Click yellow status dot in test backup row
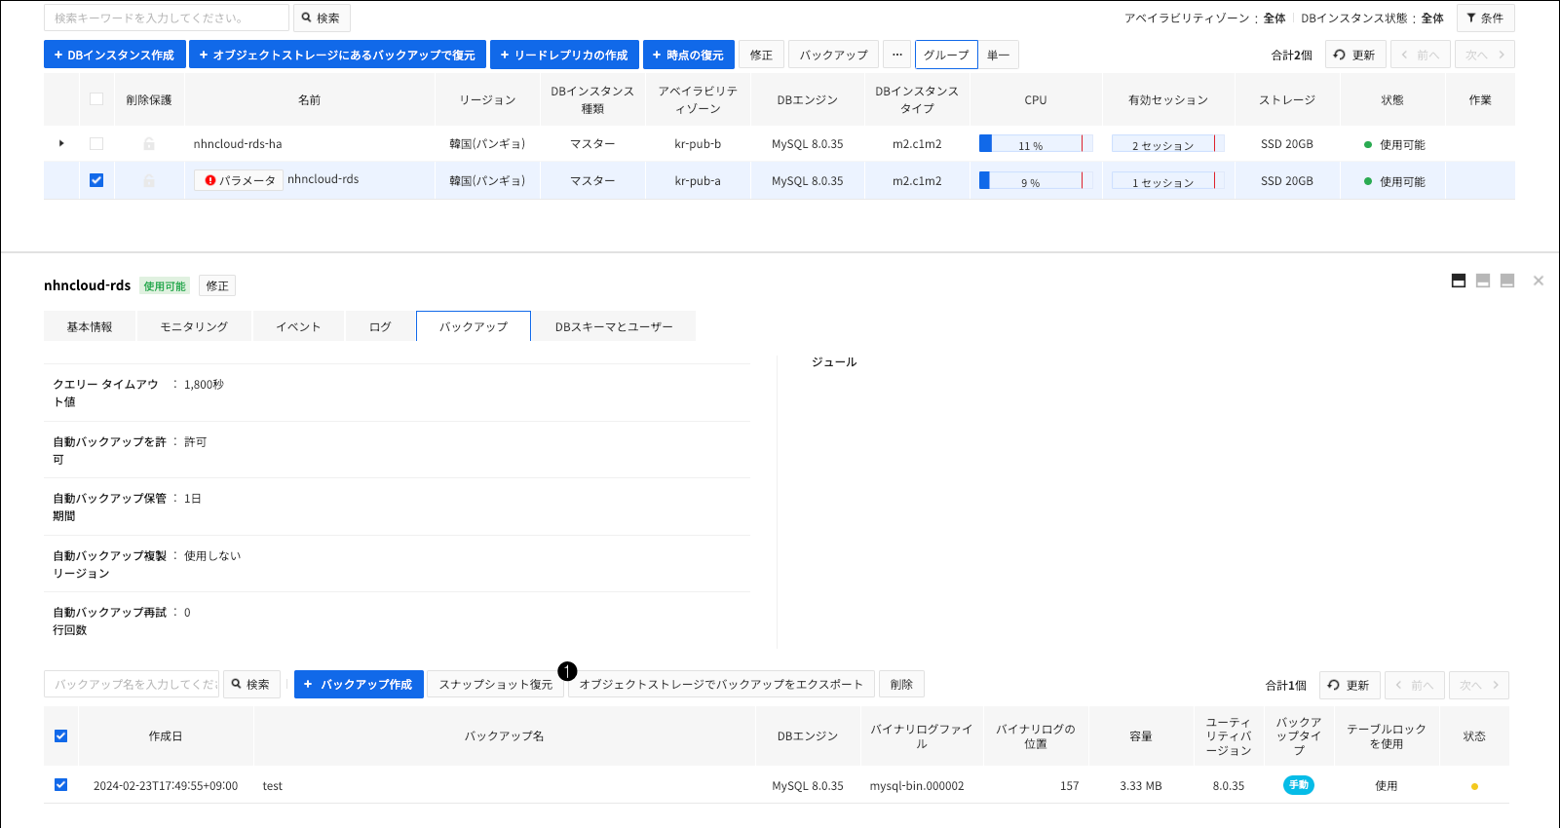 click(1474, 786)
